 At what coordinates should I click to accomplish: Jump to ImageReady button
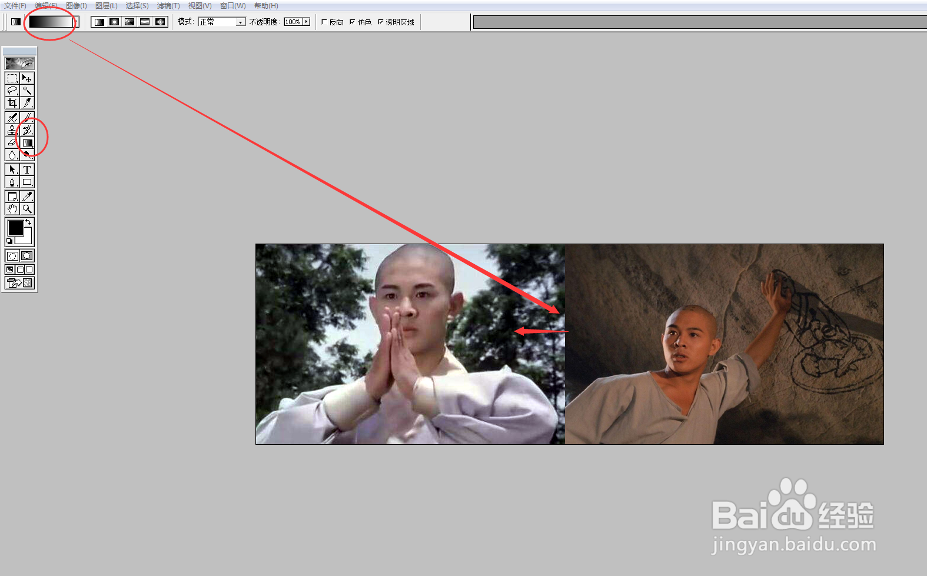pyautogui.click(x=19, y=283)
